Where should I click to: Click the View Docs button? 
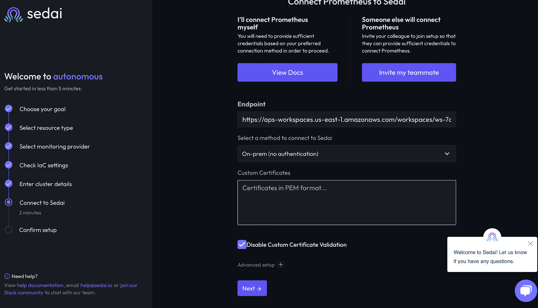pyautogui.click(x=287, y=72)
